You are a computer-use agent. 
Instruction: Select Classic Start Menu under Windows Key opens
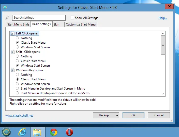point(17,79)
